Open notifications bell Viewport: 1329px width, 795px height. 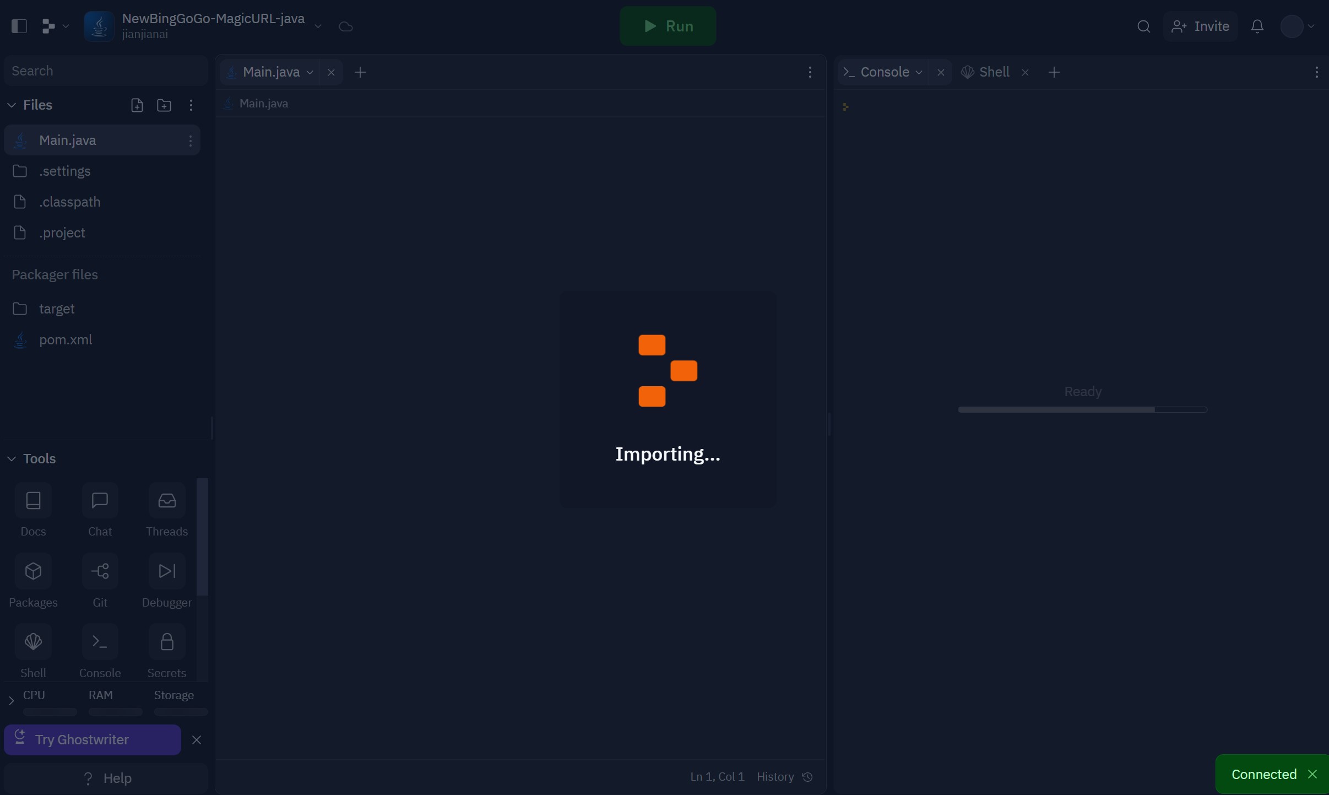pyautogui.click(x=1257, y=26)
